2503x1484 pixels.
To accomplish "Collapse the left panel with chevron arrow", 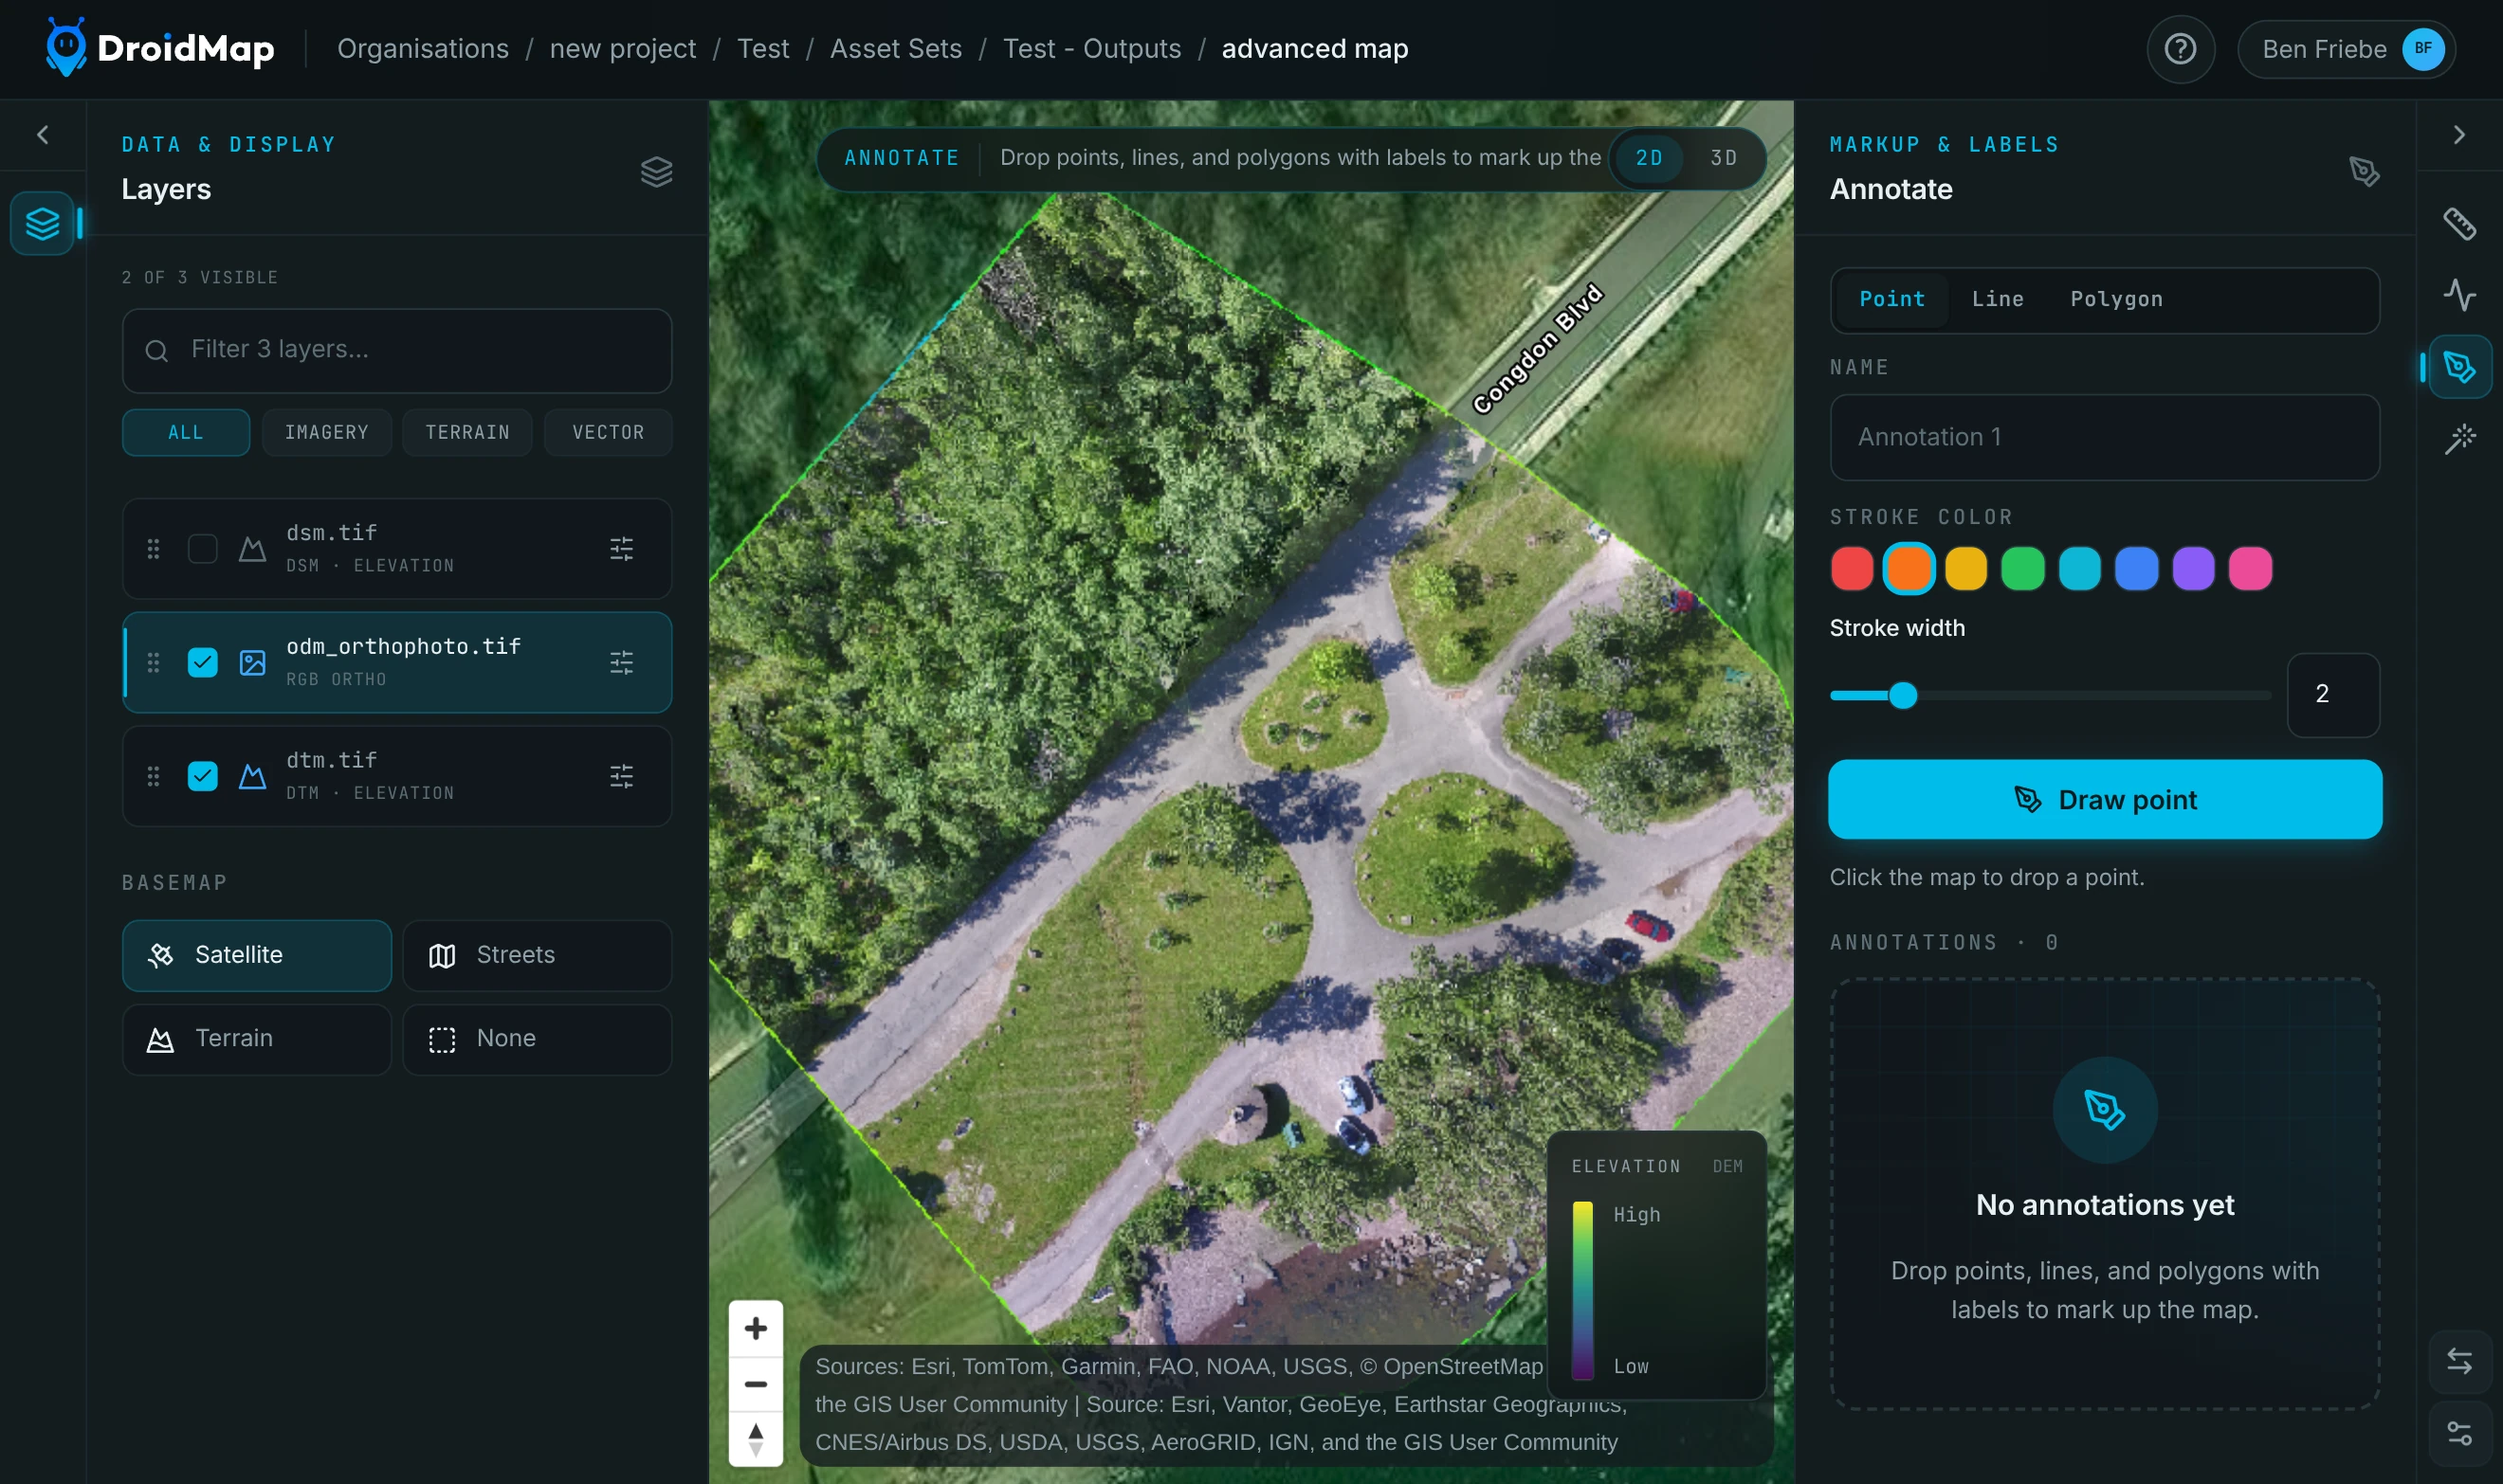I will [x=42, y=135].
